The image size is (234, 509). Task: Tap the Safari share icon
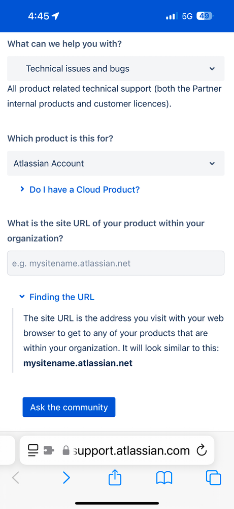click(115, 477)
